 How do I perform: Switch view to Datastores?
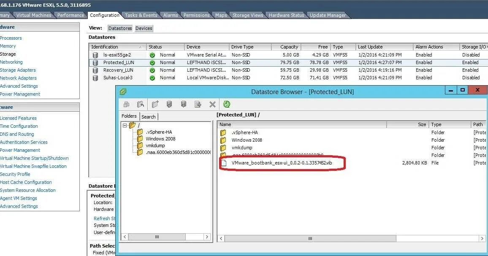(x=120, y=28)
